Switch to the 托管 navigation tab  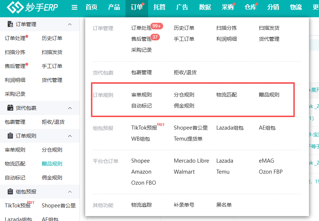coord(159,8)
